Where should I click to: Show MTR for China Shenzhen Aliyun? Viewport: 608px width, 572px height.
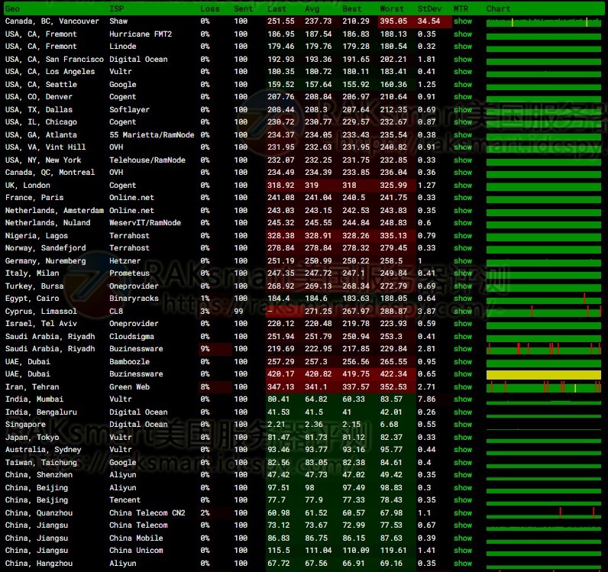click(463, 475)
